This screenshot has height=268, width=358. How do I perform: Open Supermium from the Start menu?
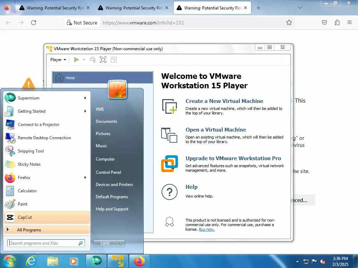(x=47, y=98)
